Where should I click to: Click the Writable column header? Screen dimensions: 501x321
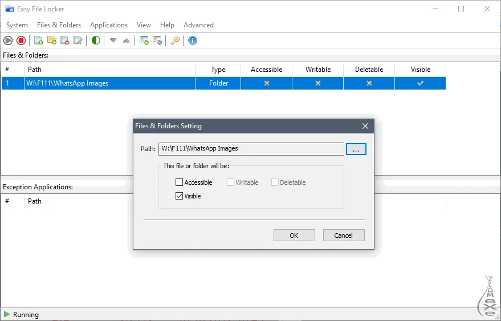pos(318,70)
